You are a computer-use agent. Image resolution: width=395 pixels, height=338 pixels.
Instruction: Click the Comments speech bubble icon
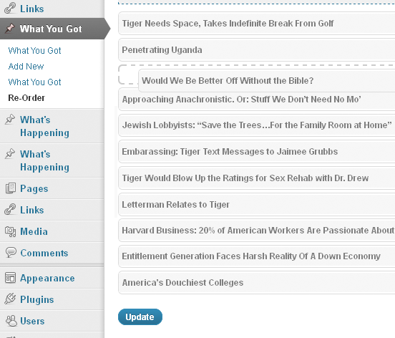(11, 253)
